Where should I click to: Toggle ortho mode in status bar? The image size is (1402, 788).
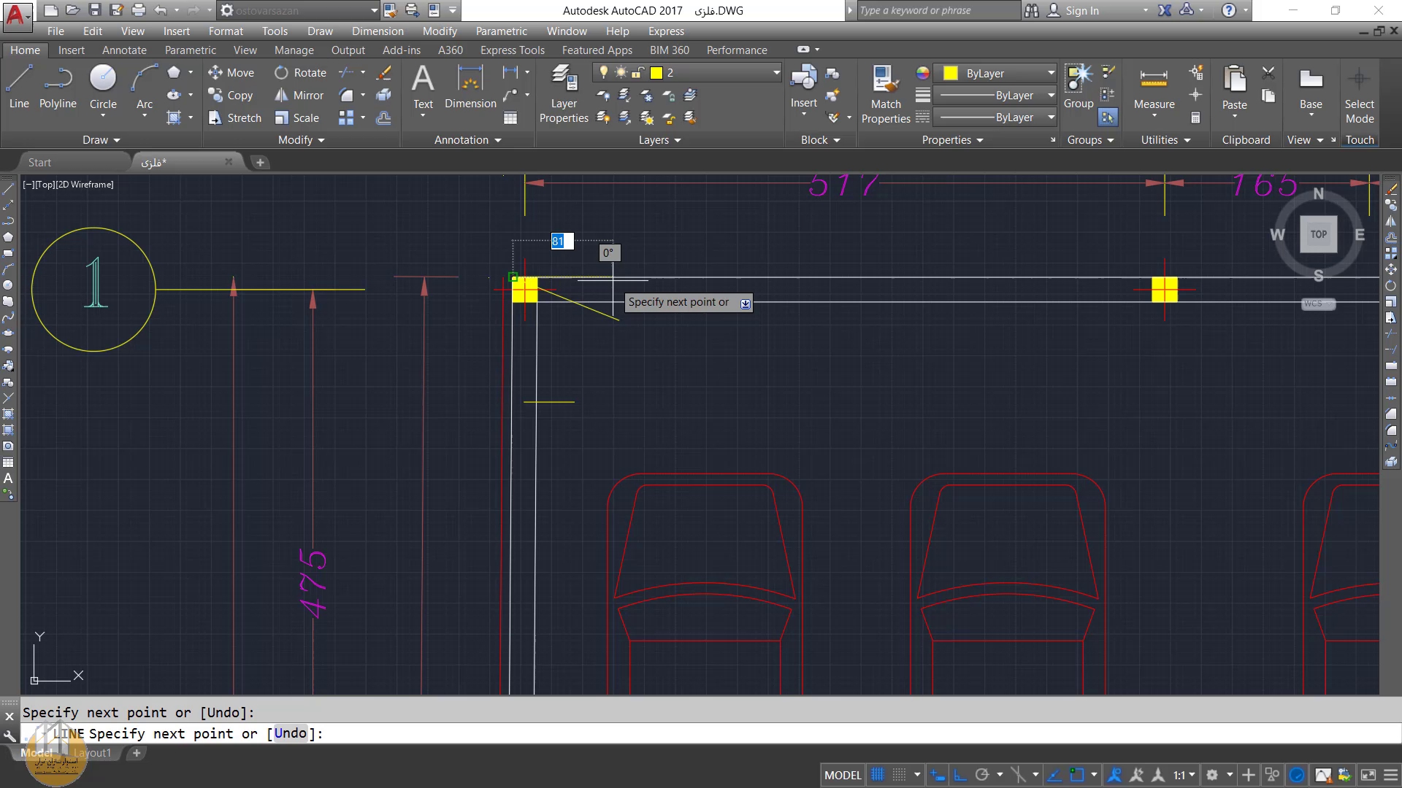(960, 775)
